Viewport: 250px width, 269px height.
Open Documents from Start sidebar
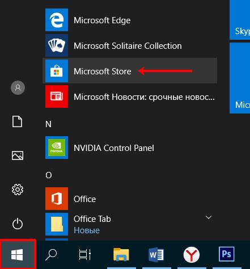coord(17,121)
